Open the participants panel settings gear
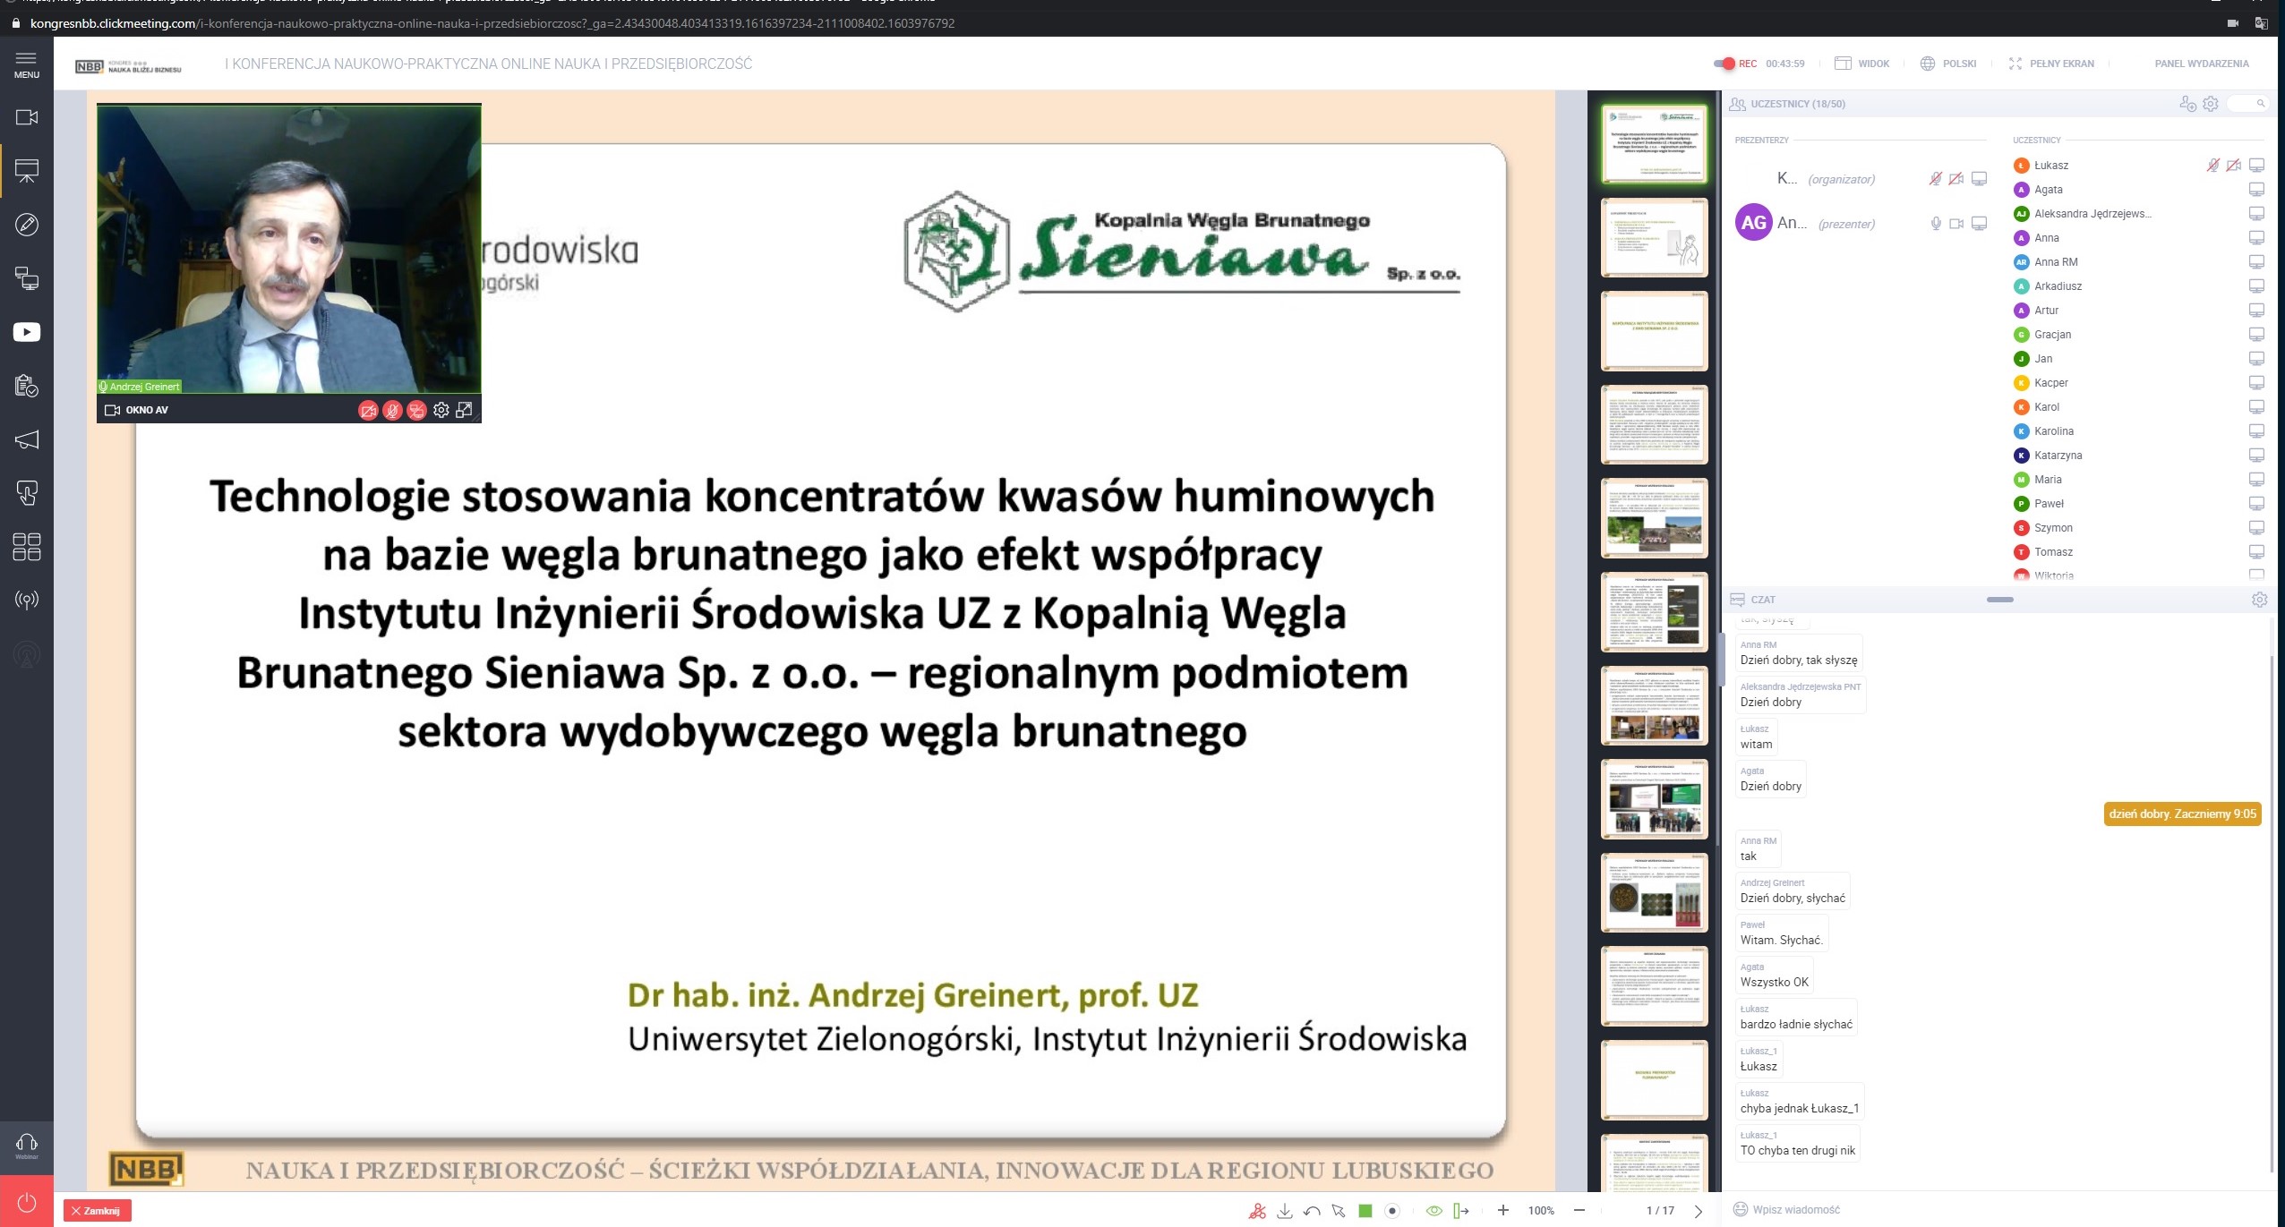 (2211, 104)
